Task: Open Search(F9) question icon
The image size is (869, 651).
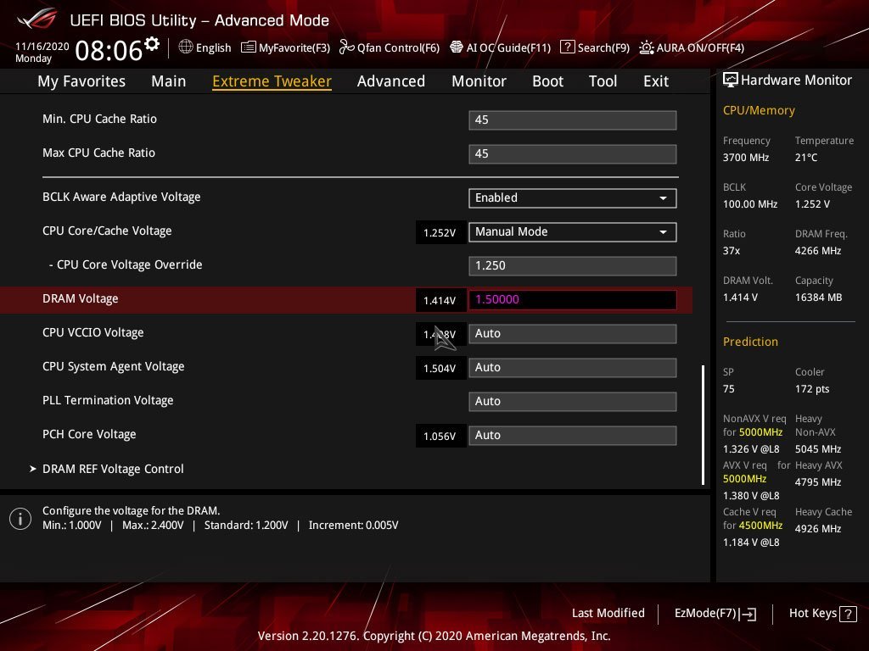Action: (567, 47)
